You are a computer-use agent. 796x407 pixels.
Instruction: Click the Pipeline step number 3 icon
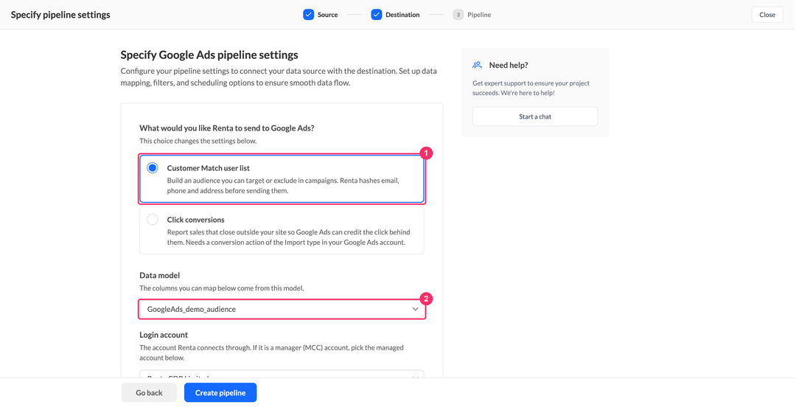pos(458,15)
